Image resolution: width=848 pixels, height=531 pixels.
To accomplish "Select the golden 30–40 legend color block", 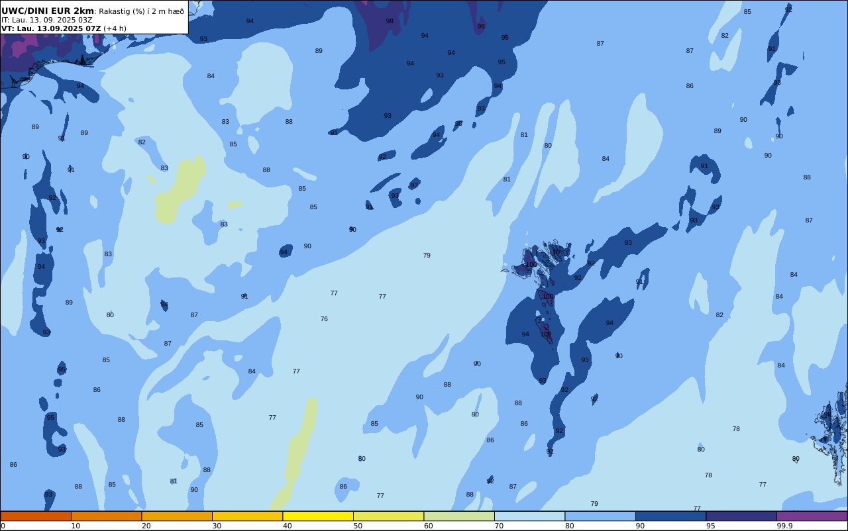I will (247, 516).
